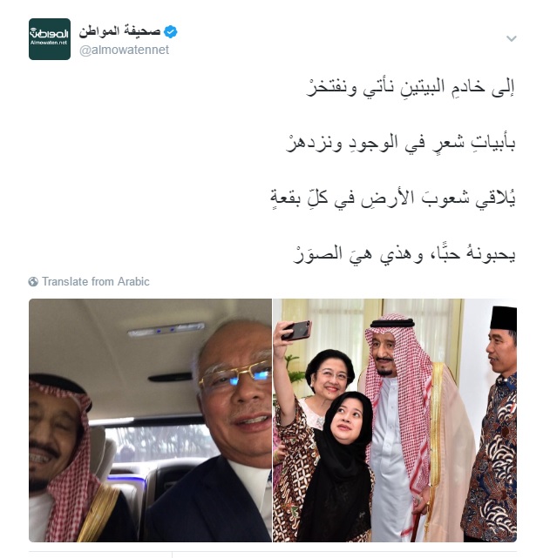
Task: Click the last verse line ending الصور
Action: click(x=404, y=254)
